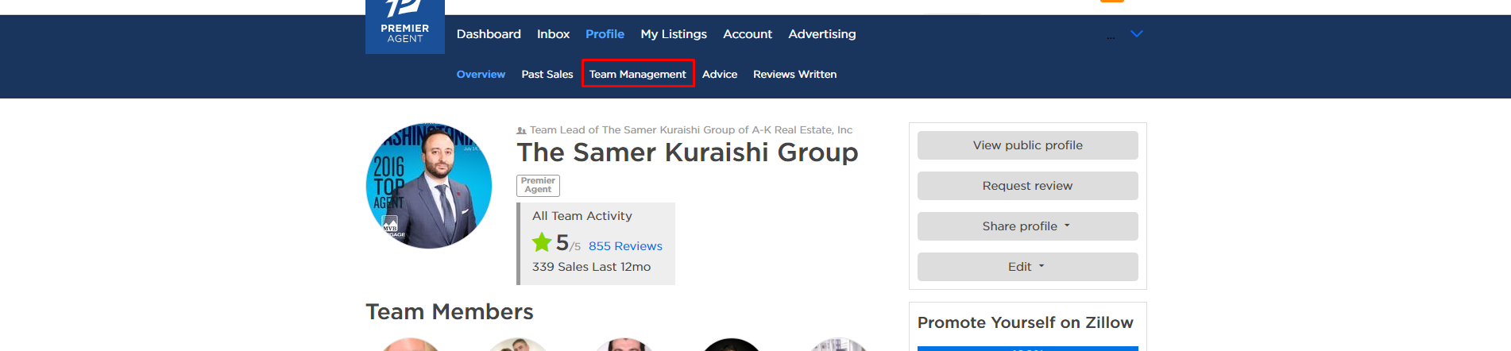This screenshot has width=1511, height=351.
Task: Switch to the Advice tab
Action: (719, 74)
